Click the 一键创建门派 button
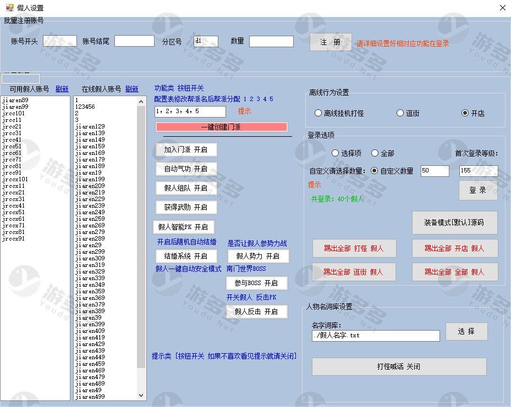This screenshot has width=511, height=407. pos(222,127)
